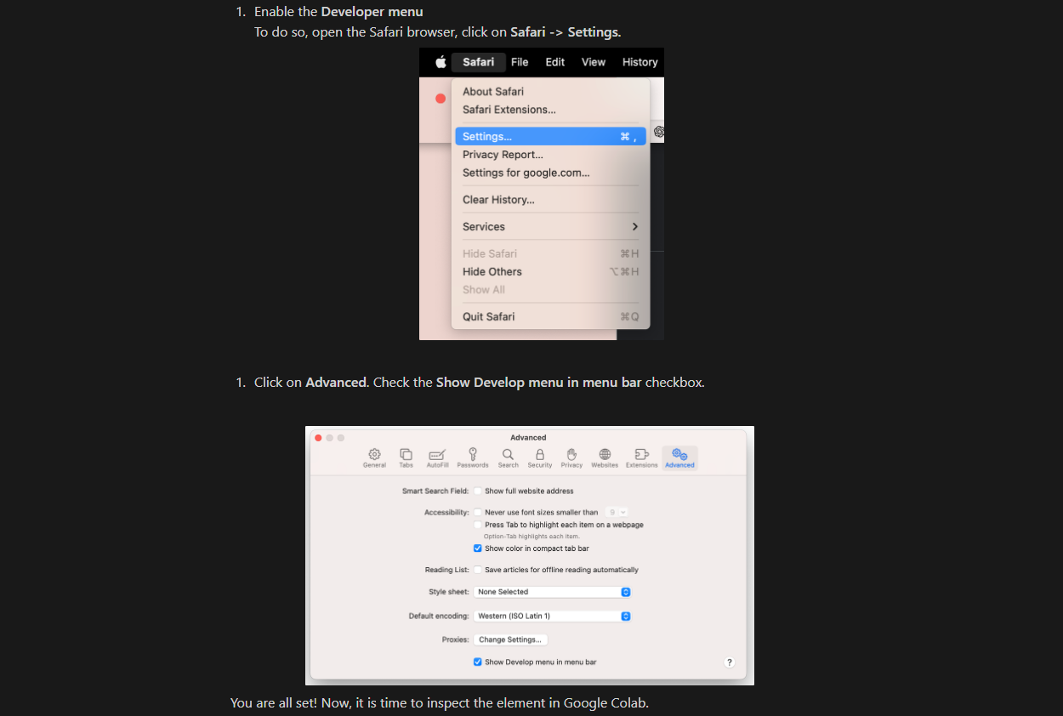The height and width of the screenshot is (716, 1063).
Task: Switch to the Tabs settings pane
Action: click(x=406, y=458)
